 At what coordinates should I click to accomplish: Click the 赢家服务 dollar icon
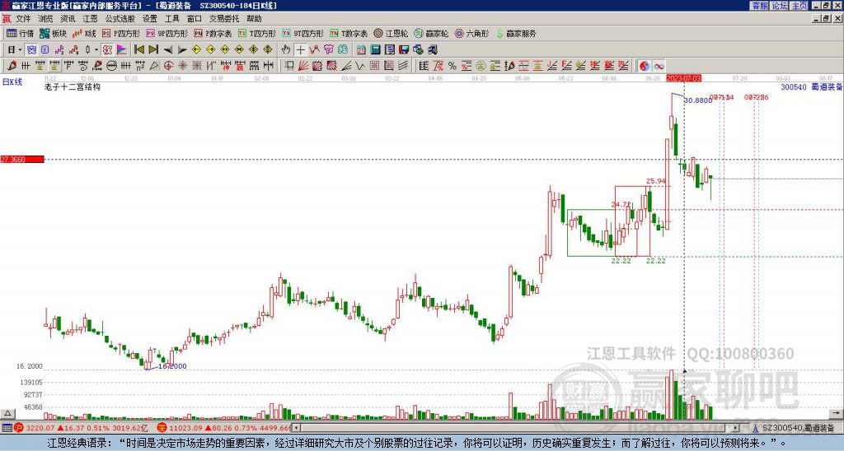[500, 33]
